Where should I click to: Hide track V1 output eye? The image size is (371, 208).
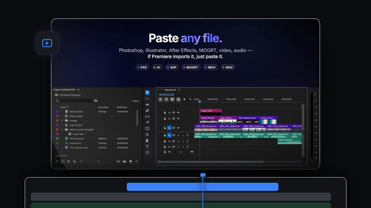pos(178,128)
